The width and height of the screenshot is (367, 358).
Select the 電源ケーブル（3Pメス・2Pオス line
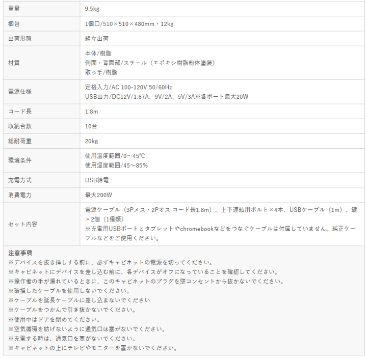[x=221, y=210]
